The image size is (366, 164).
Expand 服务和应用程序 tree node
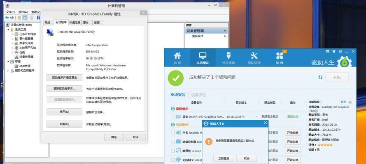[8, 71]
